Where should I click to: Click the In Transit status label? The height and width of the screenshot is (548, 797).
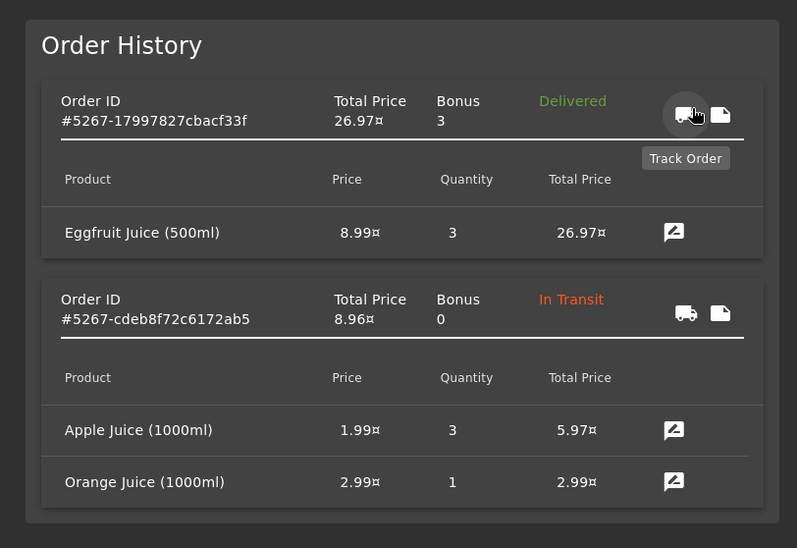coord(571,300)
